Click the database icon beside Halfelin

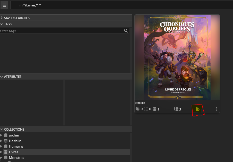6,141
